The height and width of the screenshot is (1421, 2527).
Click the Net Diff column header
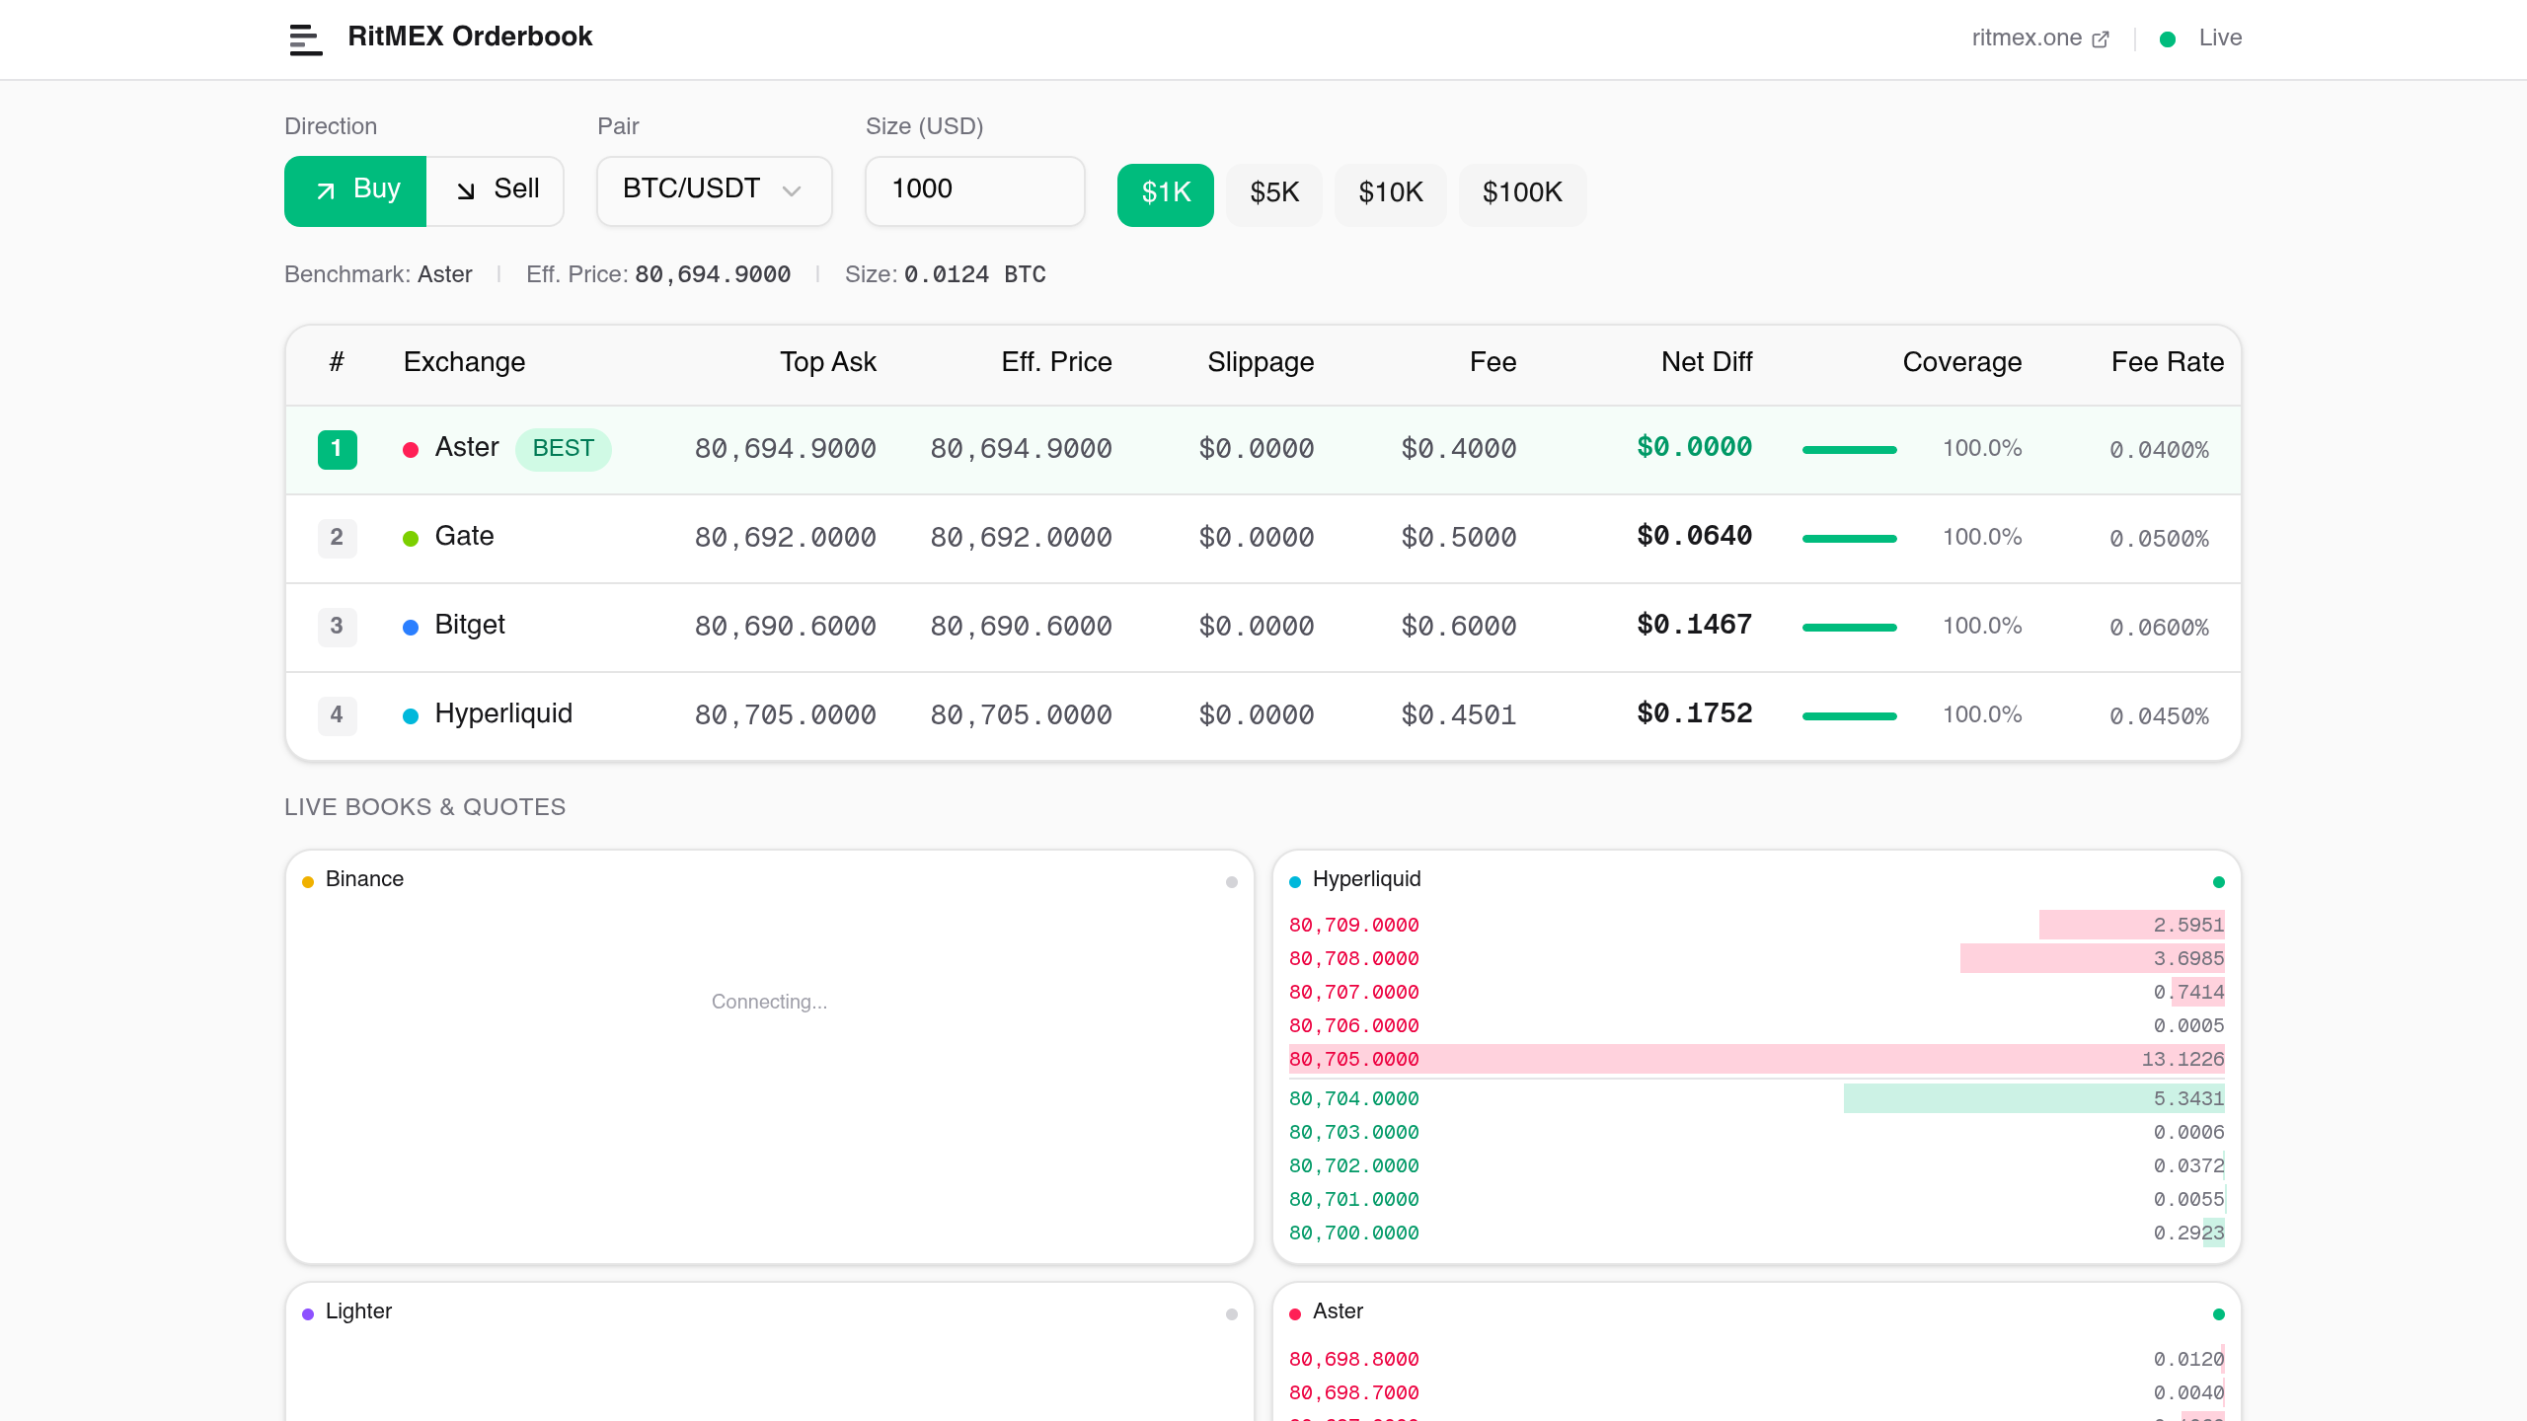pos(1707,362)
